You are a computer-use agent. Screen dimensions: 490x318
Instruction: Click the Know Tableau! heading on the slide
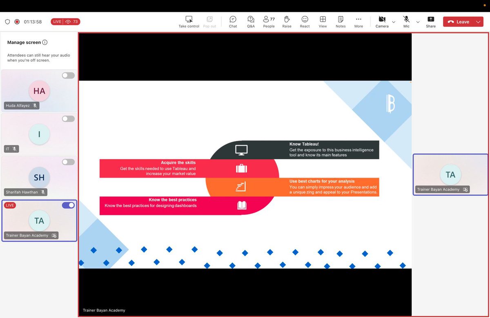(x=304, y=144)
